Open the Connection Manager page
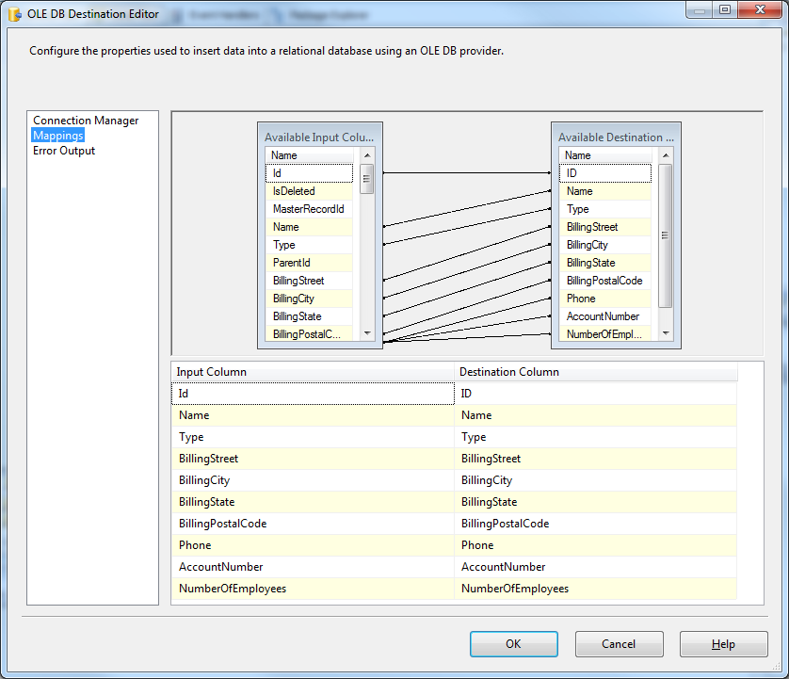789x679 pixels. [x=86, y=121]
